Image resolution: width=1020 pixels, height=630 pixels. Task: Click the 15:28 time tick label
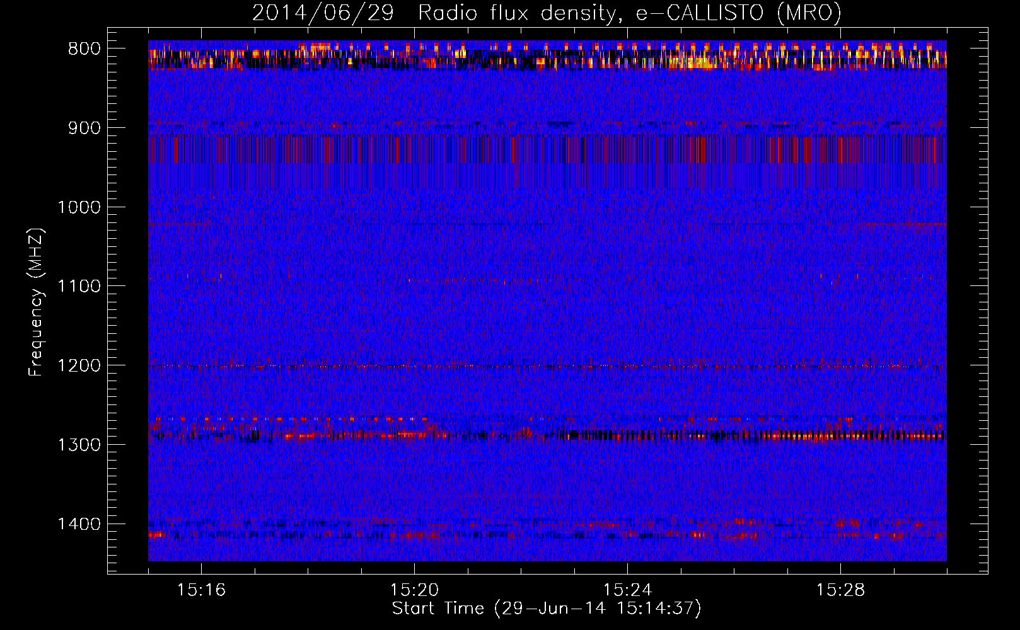click(x=840, y=590)
